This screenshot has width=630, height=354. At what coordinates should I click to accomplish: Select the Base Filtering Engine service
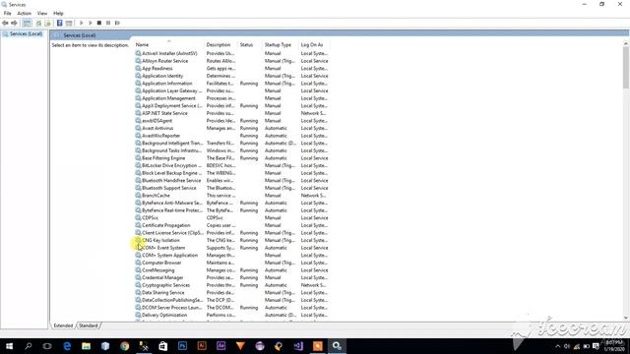[163, 158]
